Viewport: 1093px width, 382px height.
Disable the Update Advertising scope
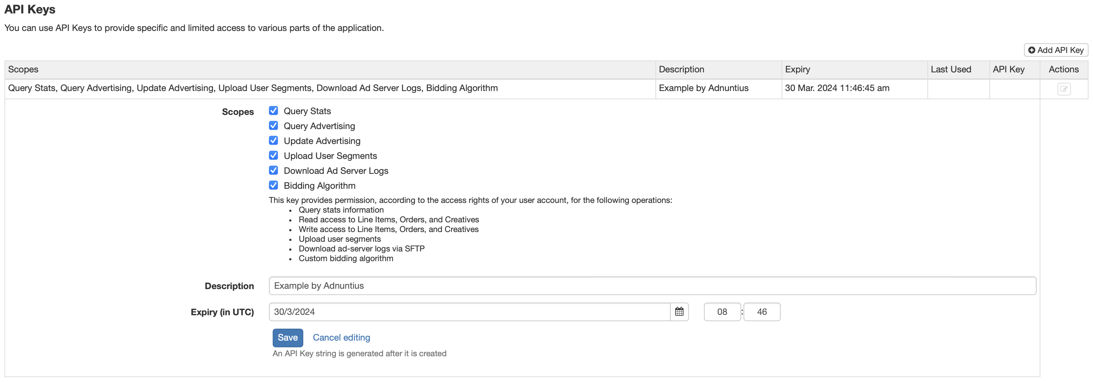pyautogui.click(x=274, y=141)
